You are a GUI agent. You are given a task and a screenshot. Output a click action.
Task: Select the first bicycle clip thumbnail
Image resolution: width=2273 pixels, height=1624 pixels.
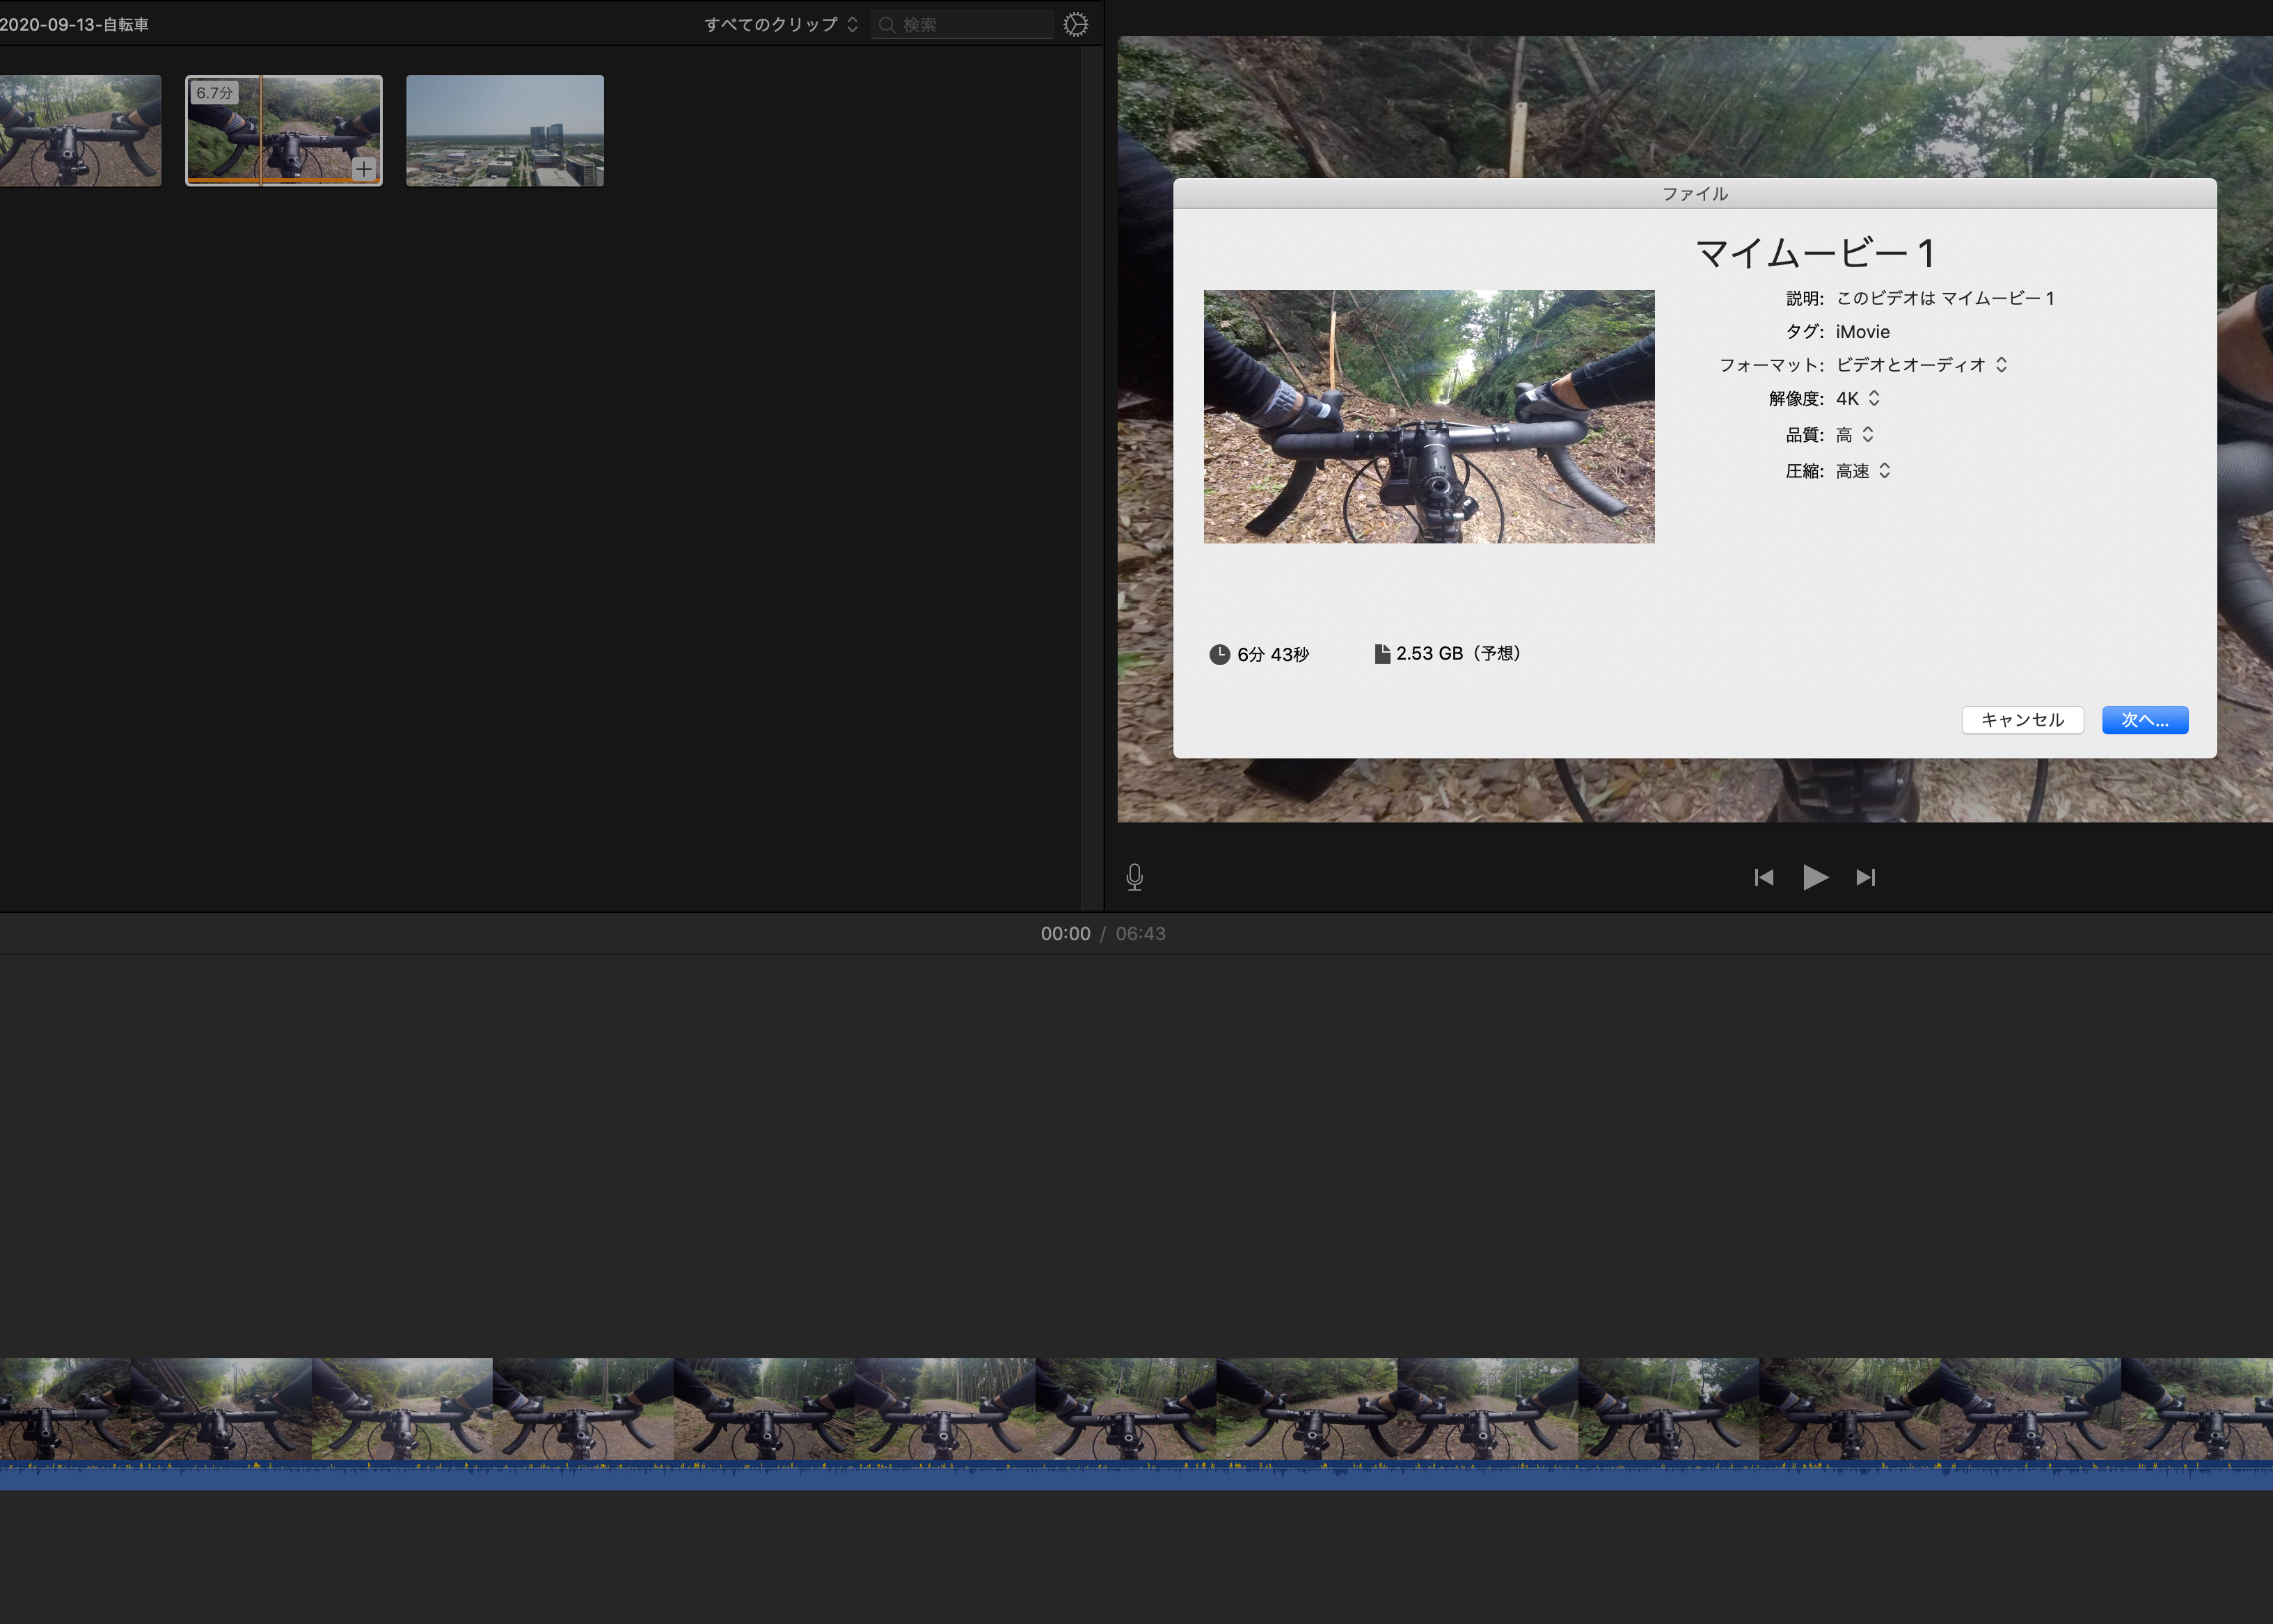pos(80,130)
